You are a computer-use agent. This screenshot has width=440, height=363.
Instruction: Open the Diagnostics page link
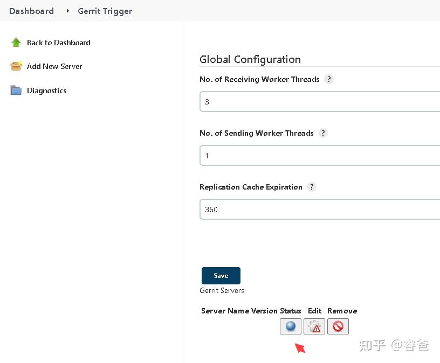point(46,90)
